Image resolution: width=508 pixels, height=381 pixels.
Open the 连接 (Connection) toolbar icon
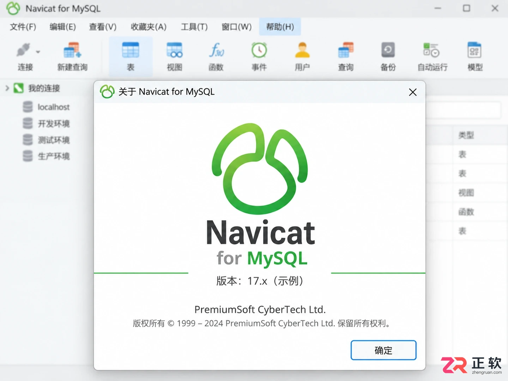click(x=23, y=50)
